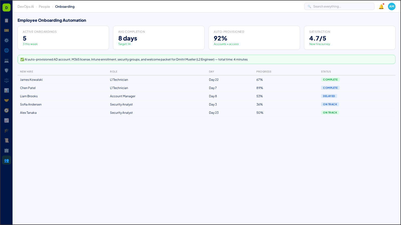This screenshot has width=401, height=225.
Task: Open the AM user avatar menu
Action: [x=391, y=6]
